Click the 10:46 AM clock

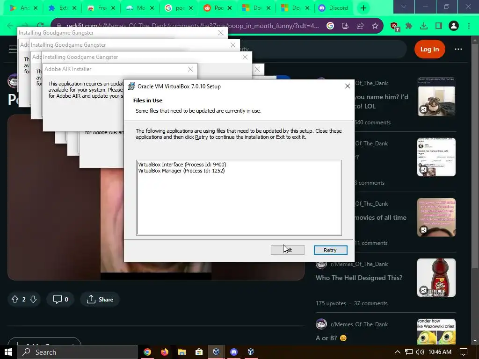coord(440,352)
